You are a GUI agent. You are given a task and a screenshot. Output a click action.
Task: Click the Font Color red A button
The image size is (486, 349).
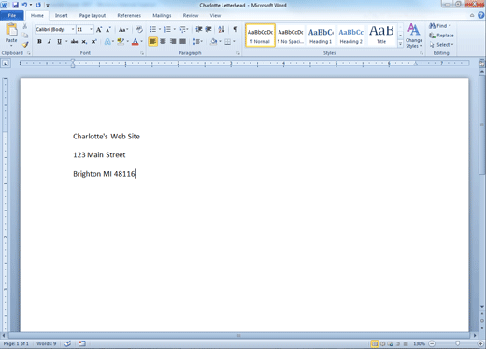(x=135, y=41)
